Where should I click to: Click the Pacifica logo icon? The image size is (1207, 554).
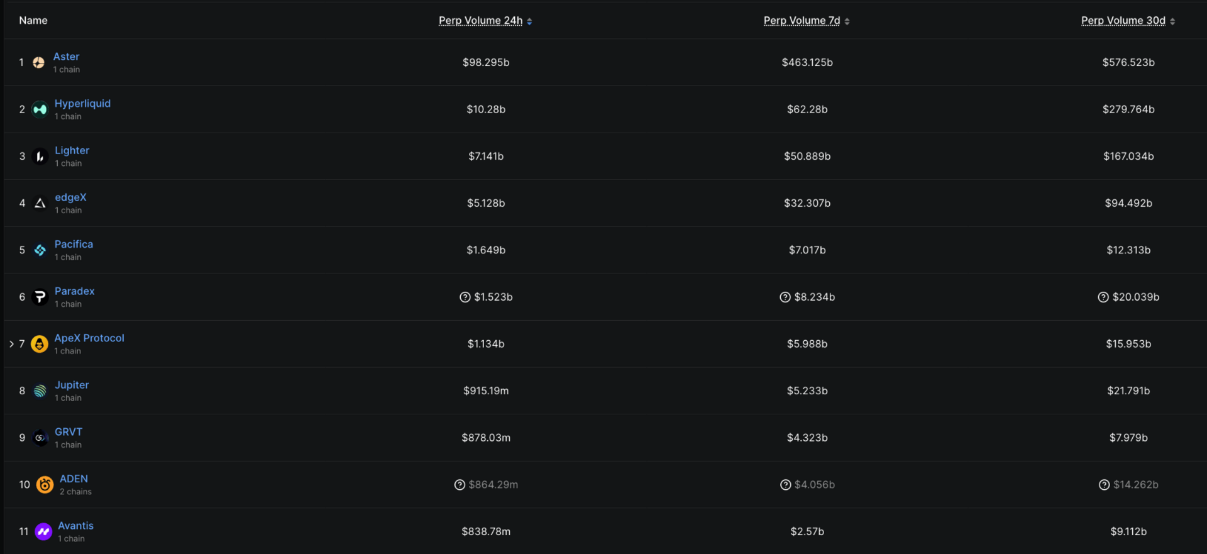[x=40, y=250]
